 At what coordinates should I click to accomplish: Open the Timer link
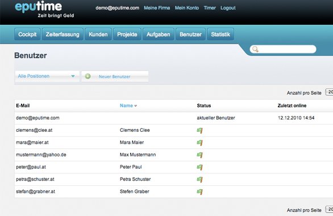(210, 8)
